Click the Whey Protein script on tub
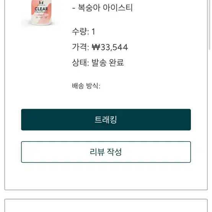This screenshot has height=212, width=212. pos(41,12)
